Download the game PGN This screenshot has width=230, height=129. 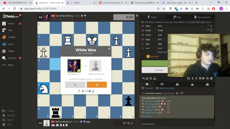pyautogui.click(x=147, y=78)
